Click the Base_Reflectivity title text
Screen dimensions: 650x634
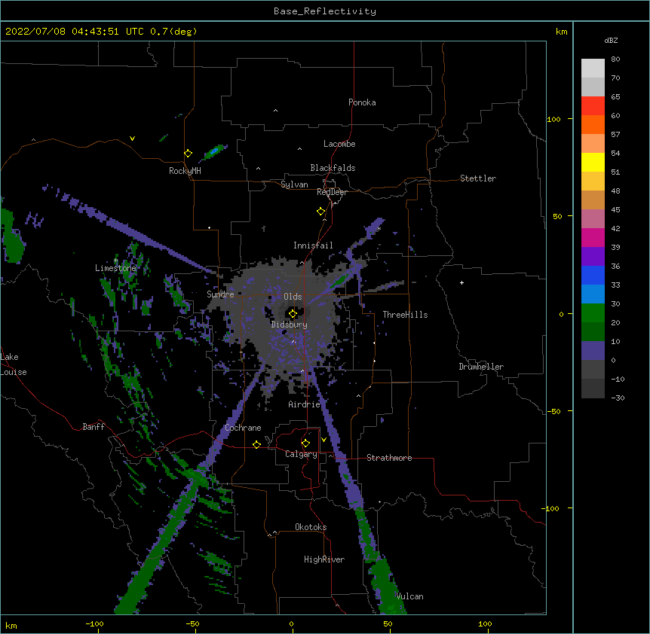[325, 11]
